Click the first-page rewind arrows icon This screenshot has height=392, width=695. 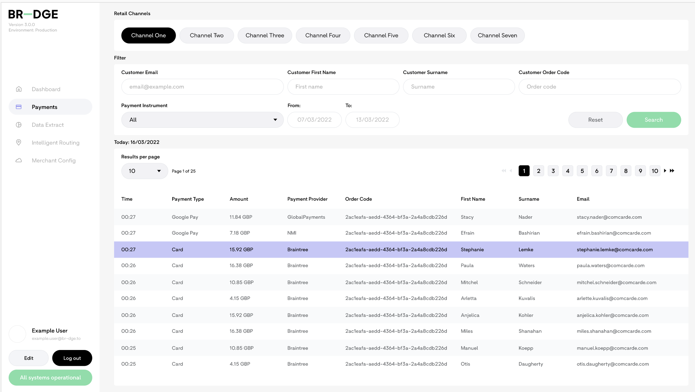[504, 171]
